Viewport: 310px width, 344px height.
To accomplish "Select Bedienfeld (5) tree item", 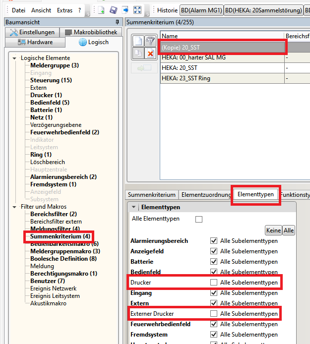I will pos(50,103).
